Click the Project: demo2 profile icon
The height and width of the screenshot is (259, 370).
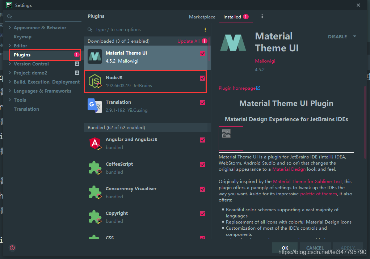tap(77, 73)
